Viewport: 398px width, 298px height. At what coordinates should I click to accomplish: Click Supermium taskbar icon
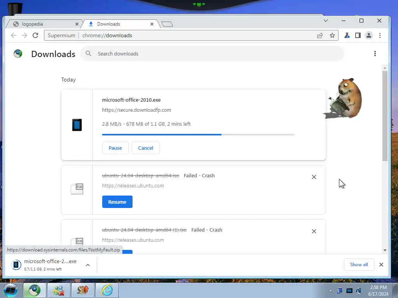(34, 290)
